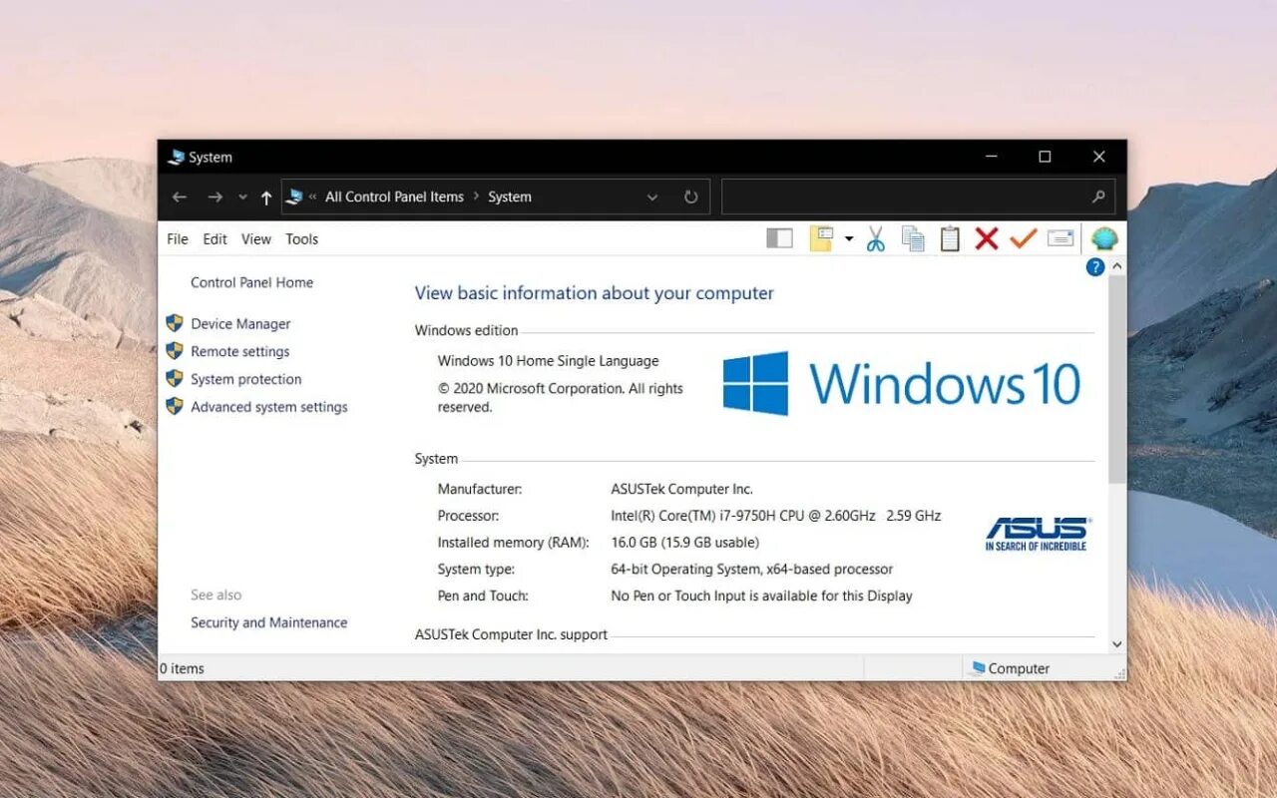The image size is (1277, 798).
Task: Open the View menu
Action: point(256,238)
